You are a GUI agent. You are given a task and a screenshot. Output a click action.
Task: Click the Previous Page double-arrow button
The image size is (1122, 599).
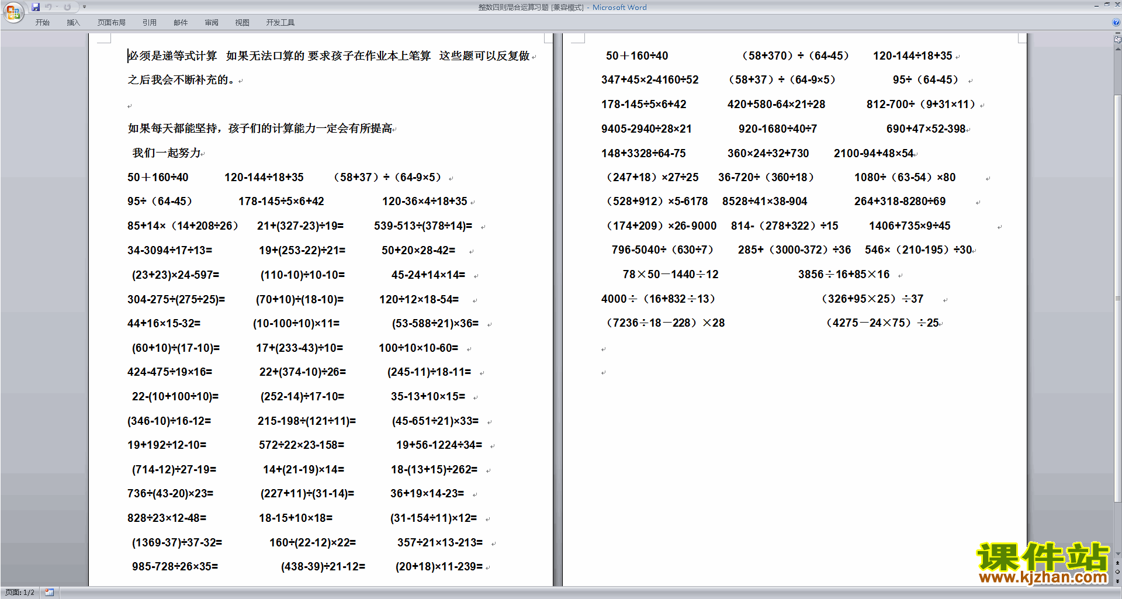click(1117, 563)
